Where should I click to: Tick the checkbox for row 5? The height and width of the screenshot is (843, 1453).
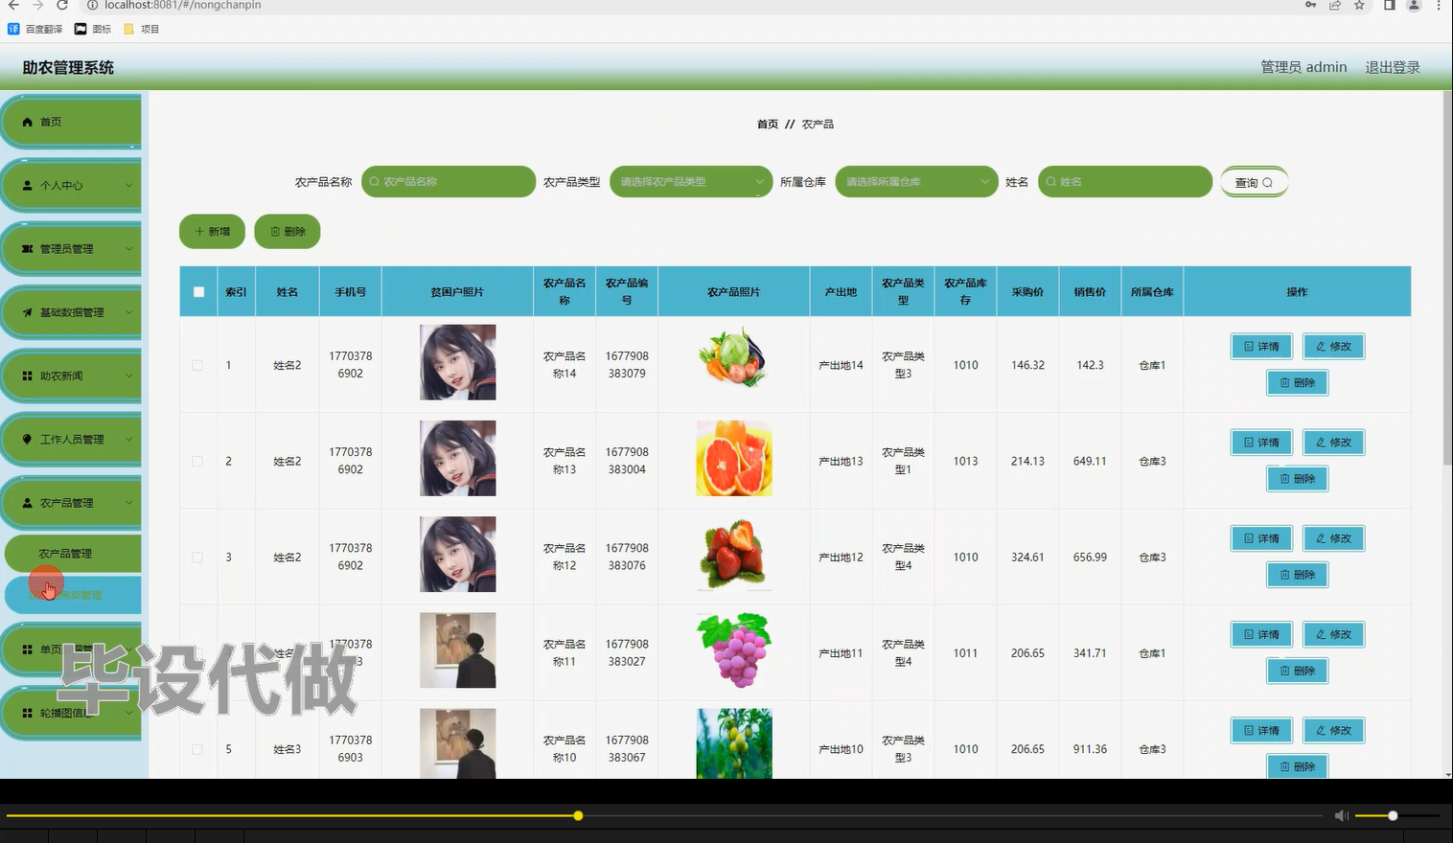(197, 750)
